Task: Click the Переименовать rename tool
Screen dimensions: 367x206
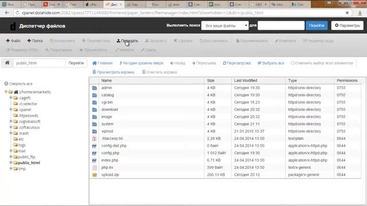Action: click(x=252, y=41)
